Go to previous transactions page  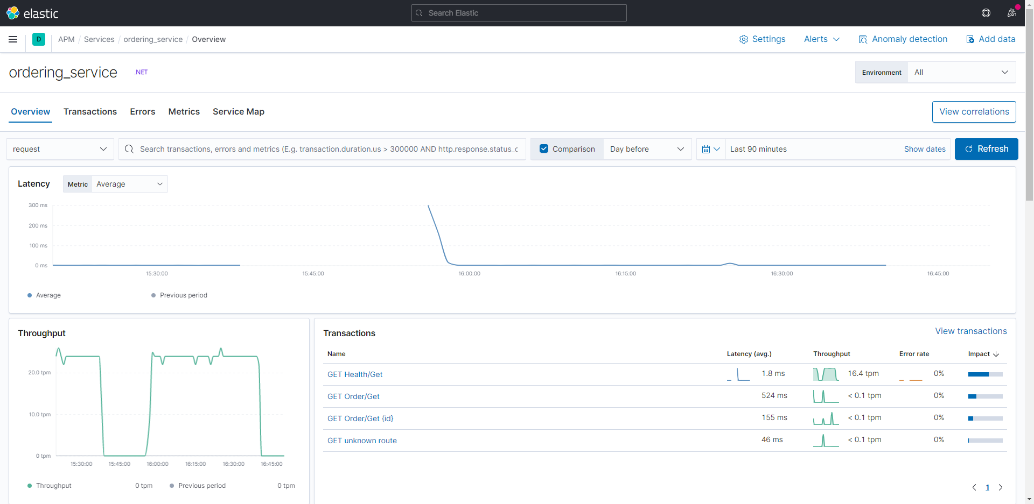pyautogui.click(x=974, y=487)
